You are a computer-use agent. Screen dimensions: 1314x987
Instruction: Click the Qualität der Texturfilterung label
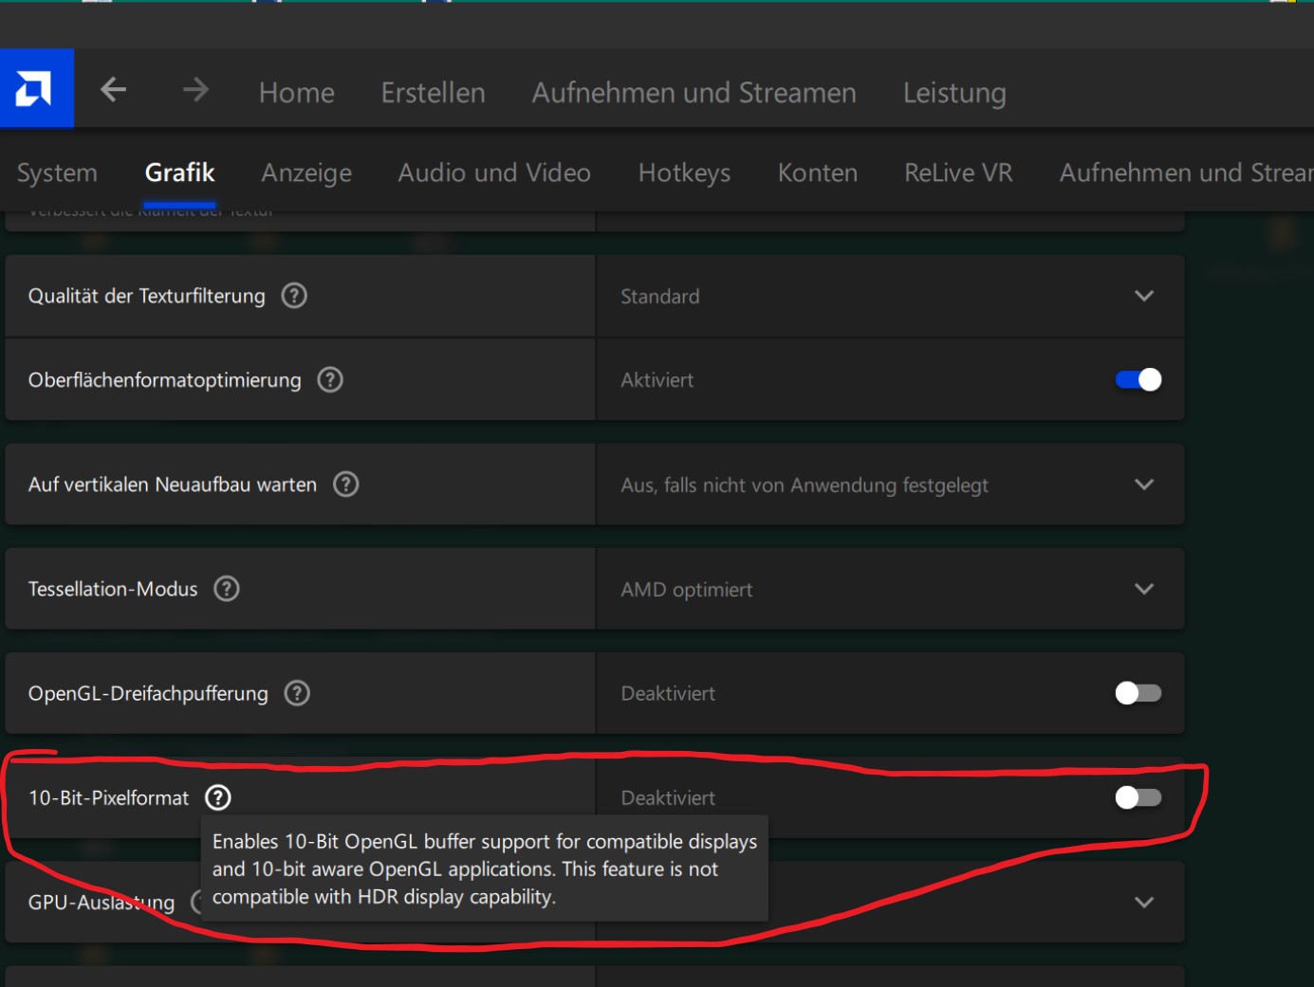pyautogui.click(x=146, y=296)
